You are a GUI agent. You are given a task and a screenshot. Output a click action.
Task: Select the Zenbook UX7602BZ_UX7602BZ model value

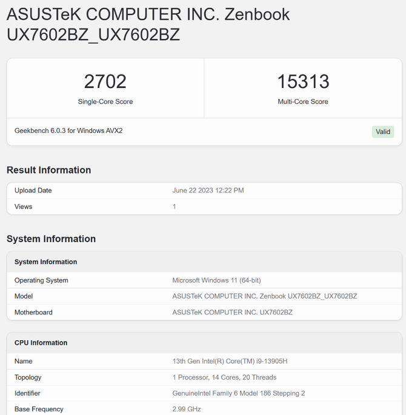(x=265, y=296)
